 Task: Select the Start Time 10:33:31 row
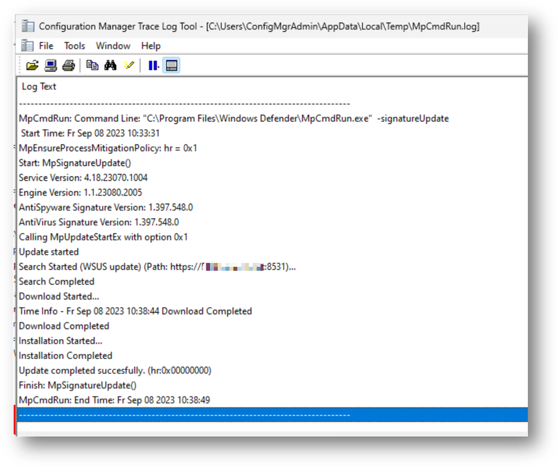point(272,134)
